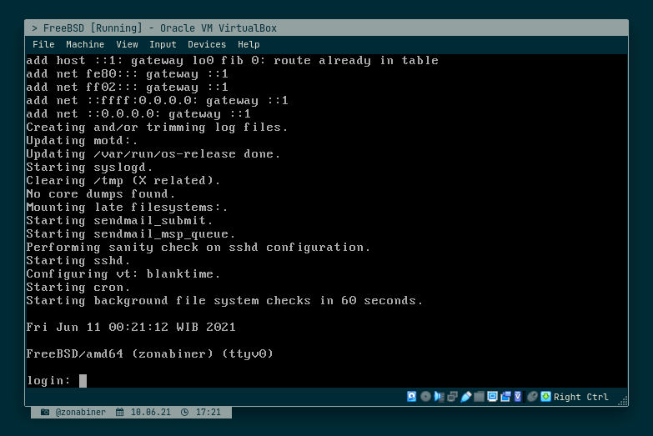Click the 'add net ff02:::' route line
This screenshot has width=653, height=436.
[127, 88]
